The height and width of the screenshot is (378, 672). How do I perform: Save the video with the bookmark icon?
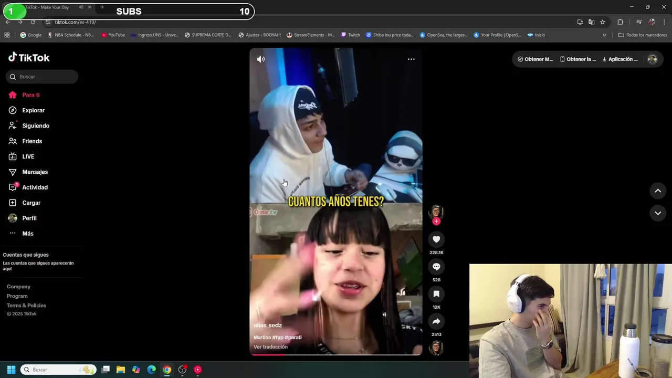[x=436, y=294]
